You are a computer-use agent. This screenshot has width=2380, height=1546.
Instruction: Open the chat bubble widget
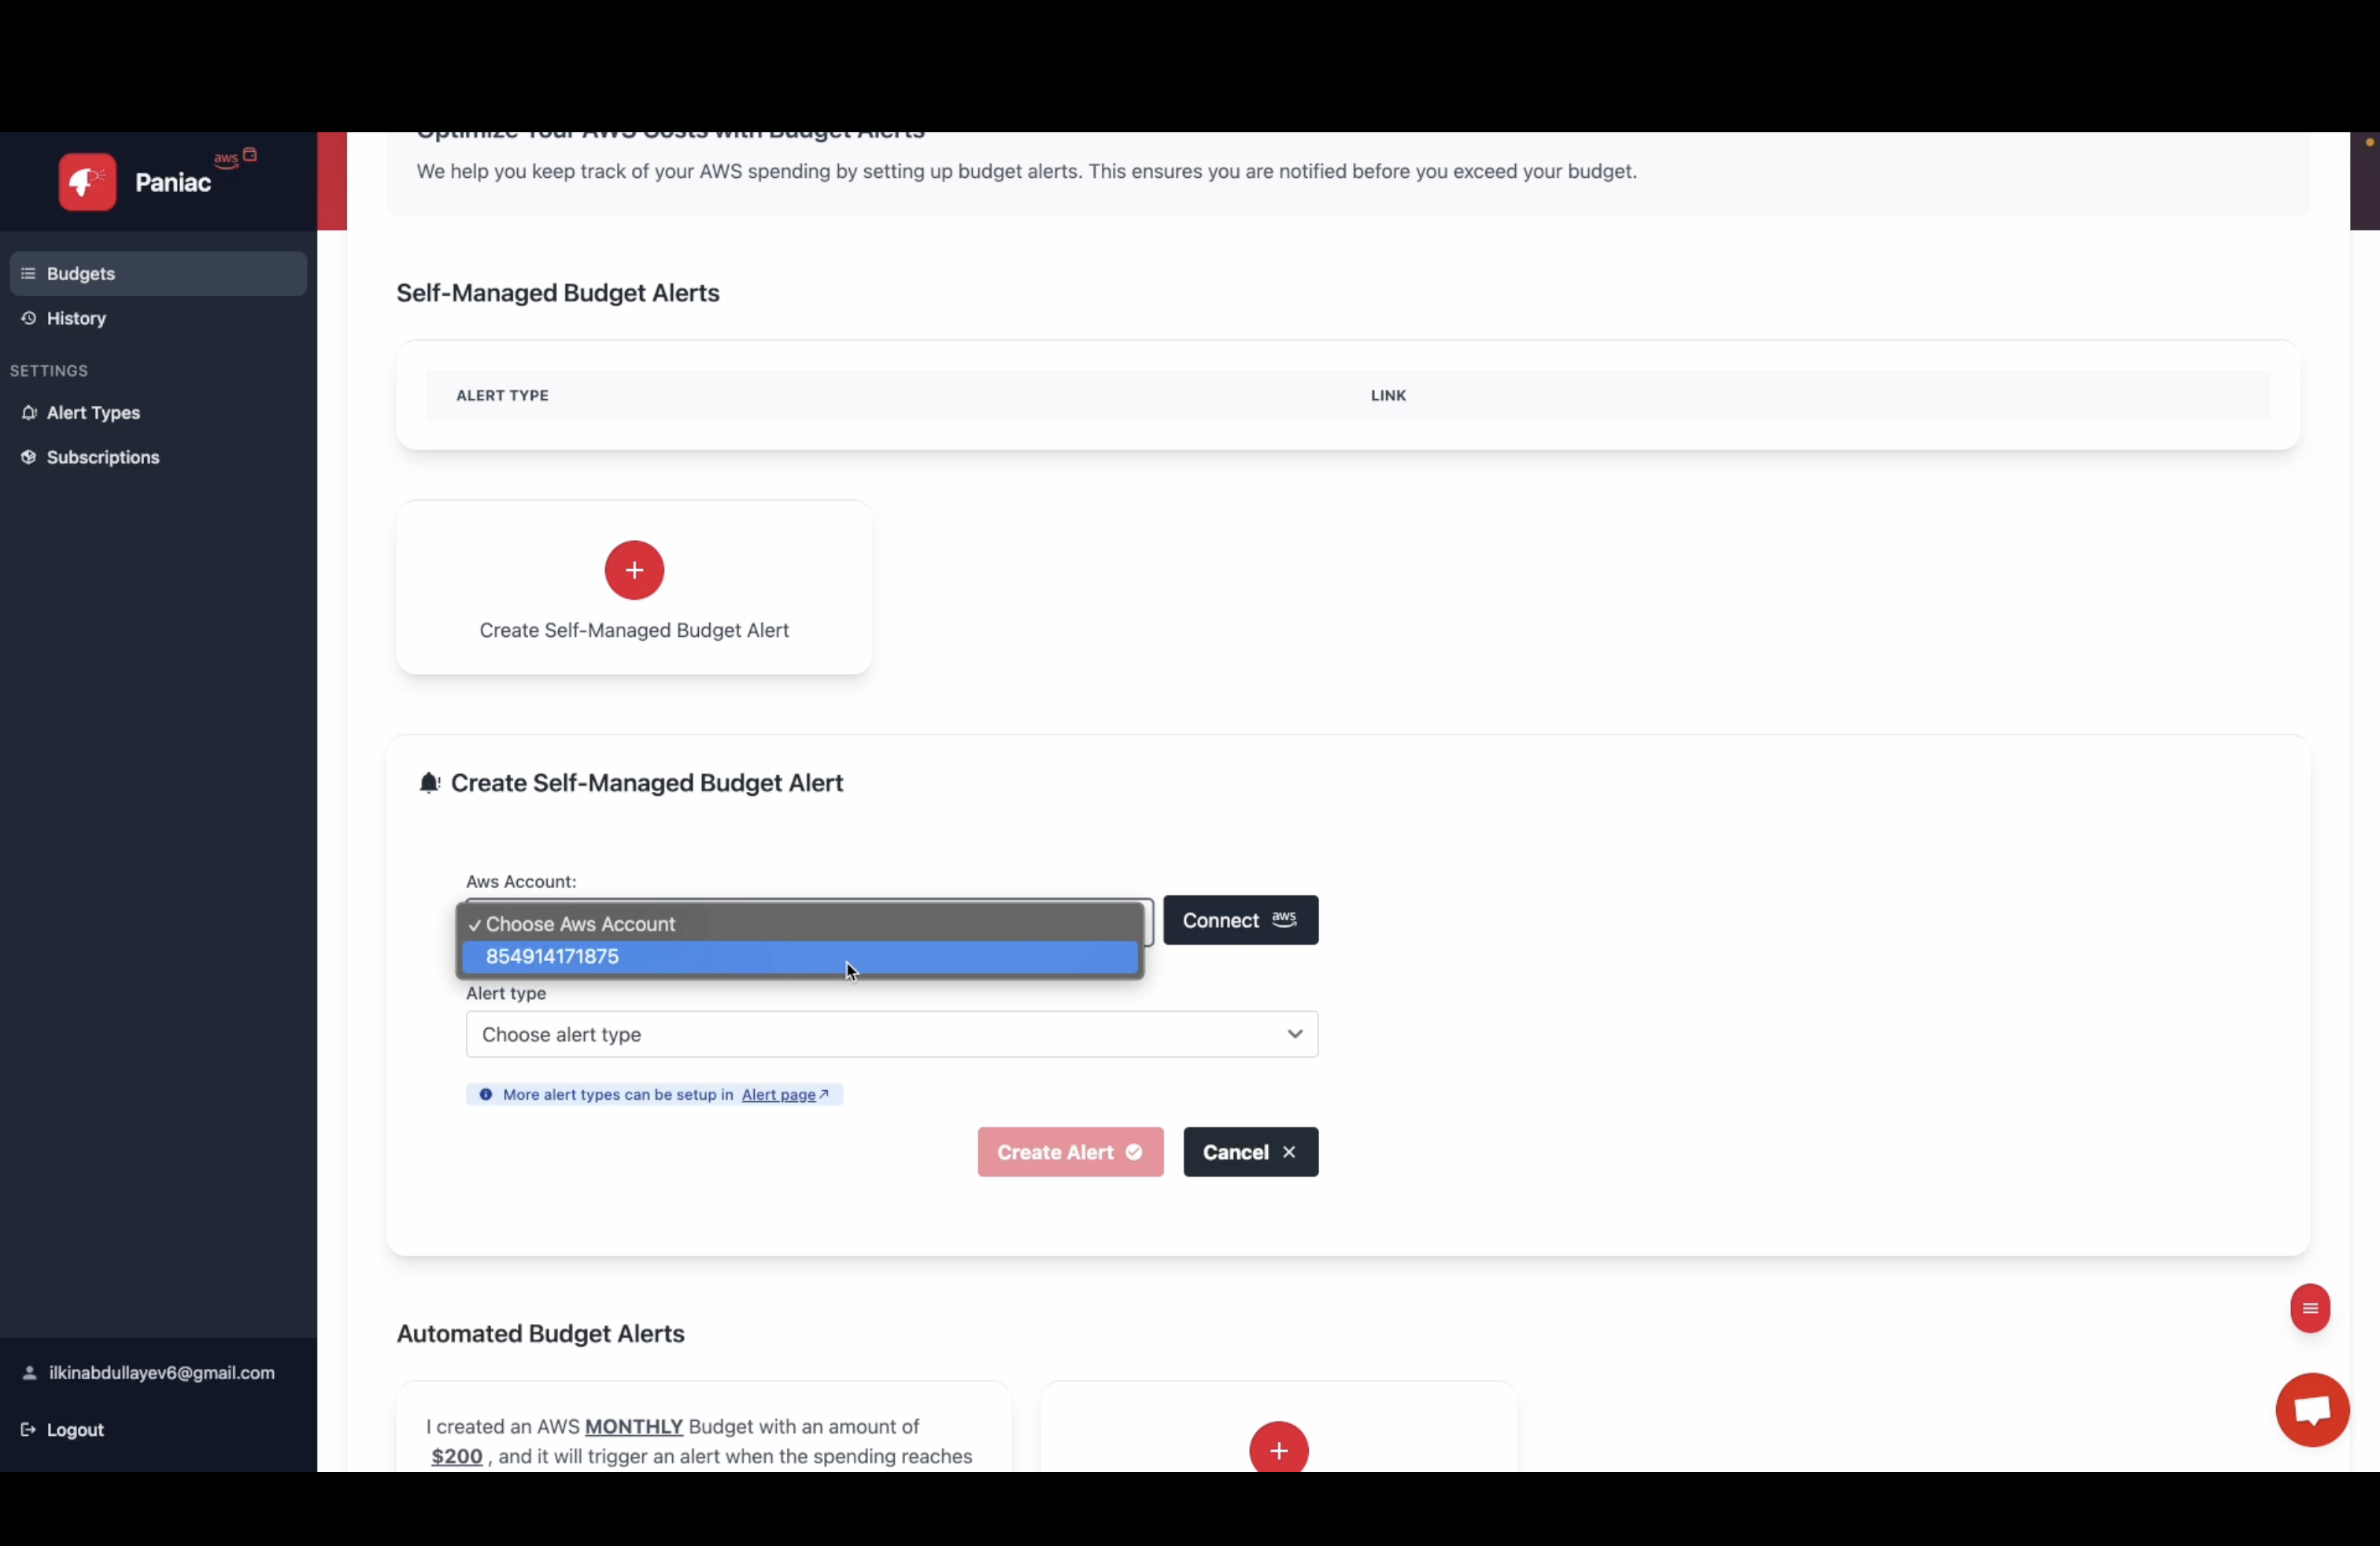pyautogui.click(x=2311, y=1410)
